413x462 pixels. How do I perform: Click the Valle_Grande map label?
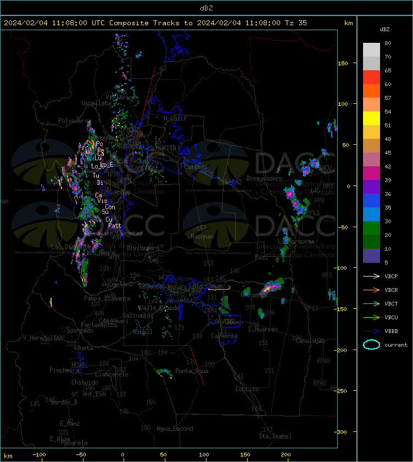159,308
